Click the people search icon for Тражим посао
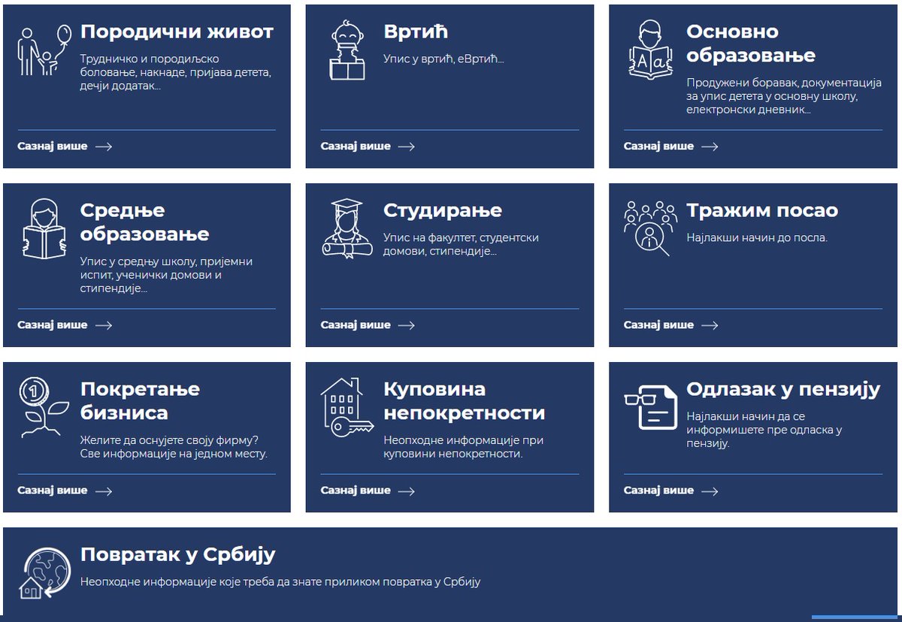902x622 pixels. coord(650,228)
